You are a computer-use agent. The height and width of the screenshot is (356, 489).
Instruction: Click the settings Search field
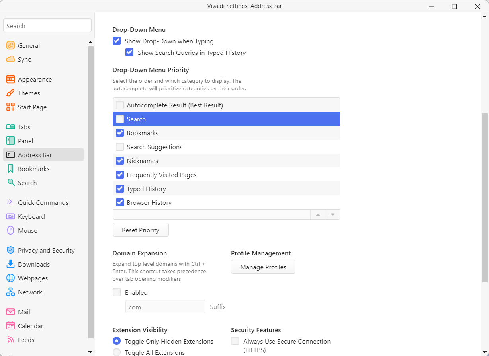point(47,26)
